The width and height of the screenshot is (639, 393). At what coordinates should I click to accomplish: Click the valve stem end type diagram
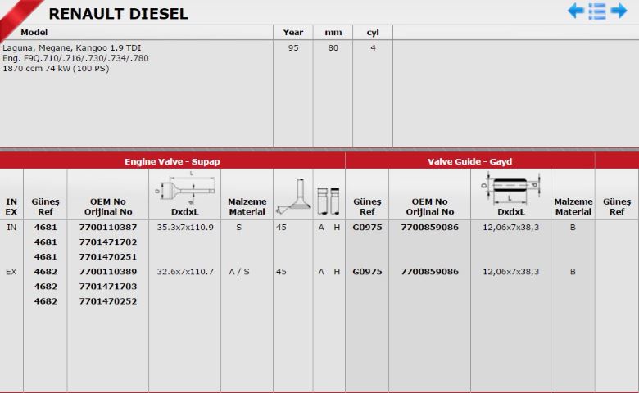[329, 201]
